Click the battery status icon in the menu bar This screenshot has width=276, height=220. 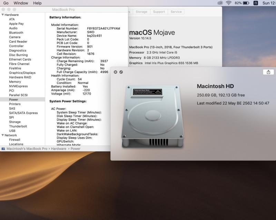(x=246, y=3)
